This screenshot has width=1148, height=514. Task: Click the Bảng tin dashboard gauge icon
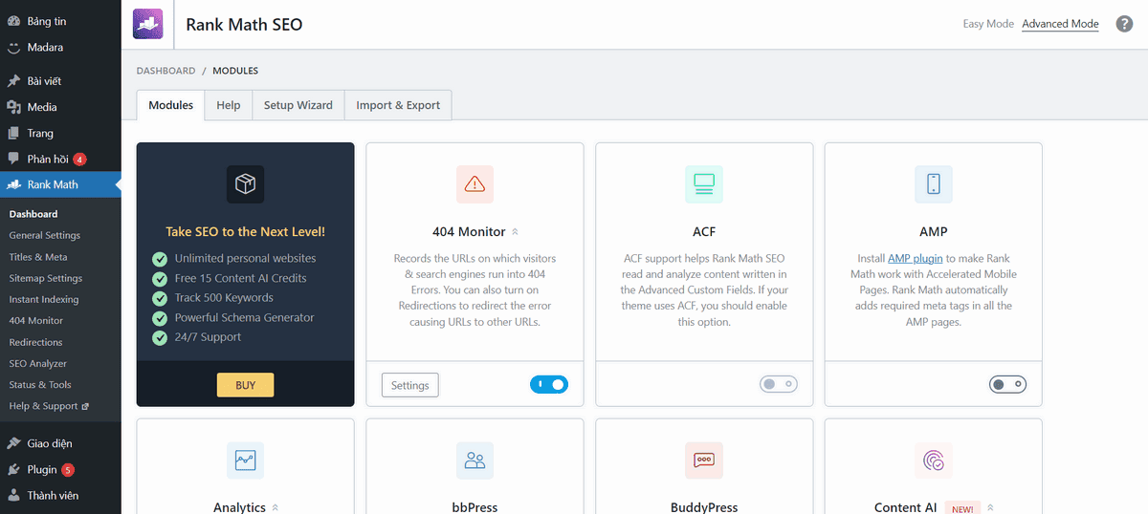point(14,20)
